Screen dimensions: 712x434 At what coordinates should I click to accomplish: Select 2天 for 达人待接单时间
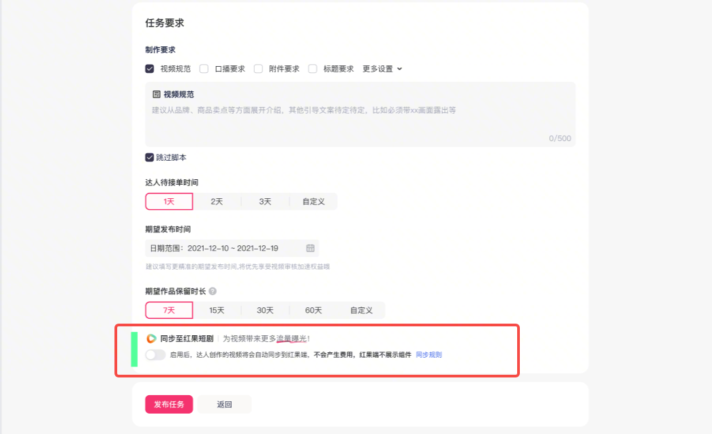tap(217, 202)
